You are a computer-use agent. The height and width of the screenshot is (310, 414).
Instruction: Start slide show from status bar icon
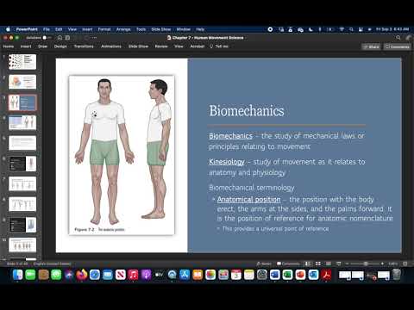point(339,263)
